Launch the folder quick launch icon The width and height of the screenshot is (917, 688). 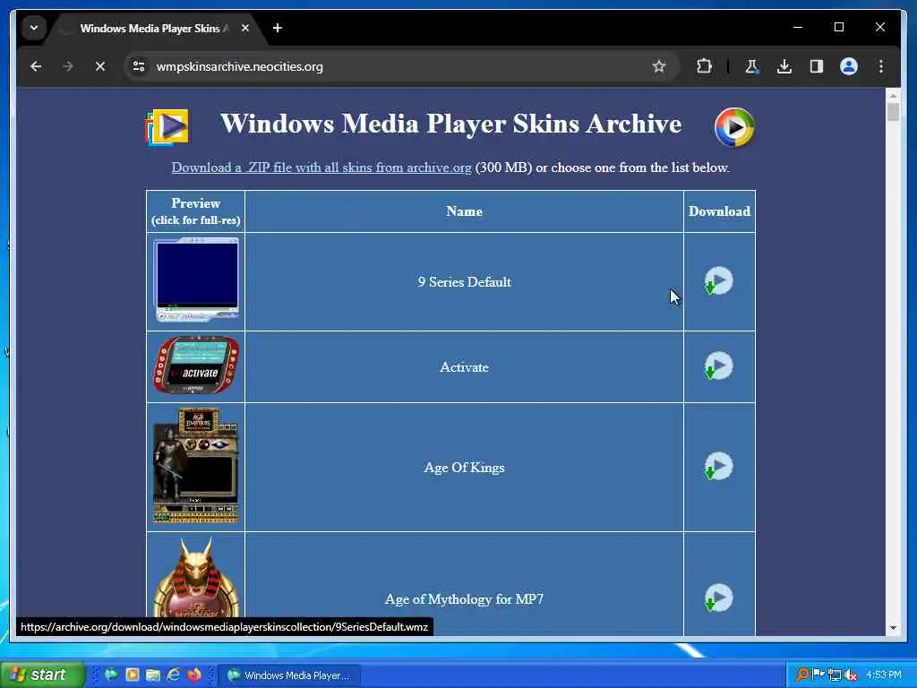(x=153, y=675)
